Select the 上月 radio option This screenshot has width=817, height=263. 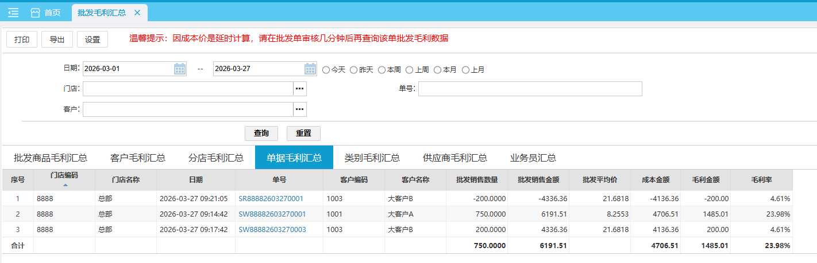point(466,70)
